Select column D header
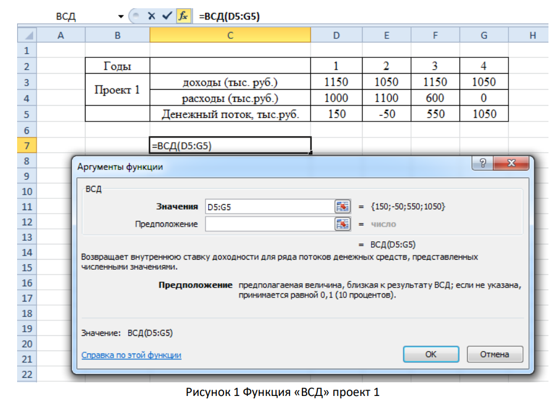Viewport: 552px width, 406px height. [x=337, y=35]
